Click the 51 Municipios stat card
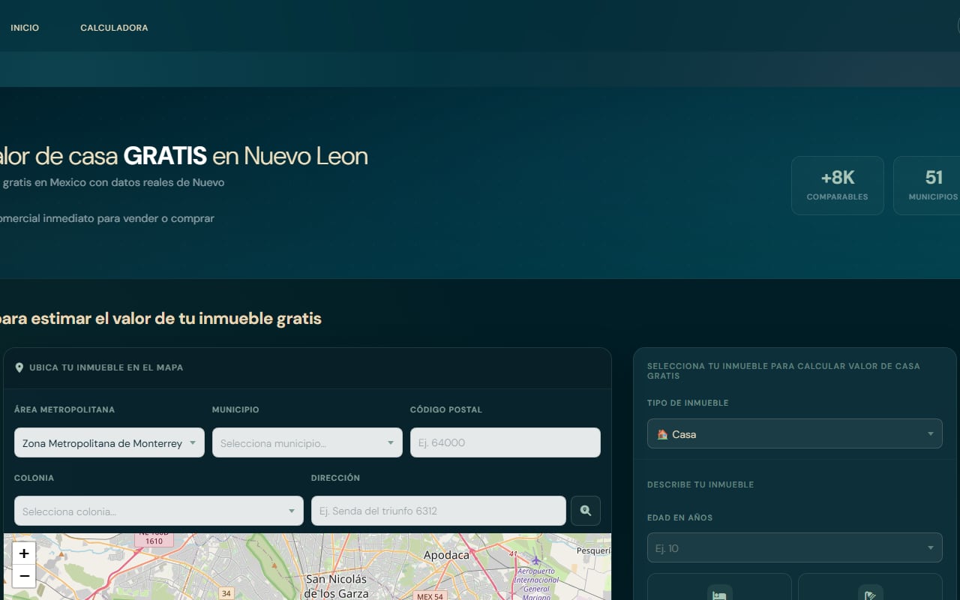The image size is (960, 600). (x=927, y=185)
